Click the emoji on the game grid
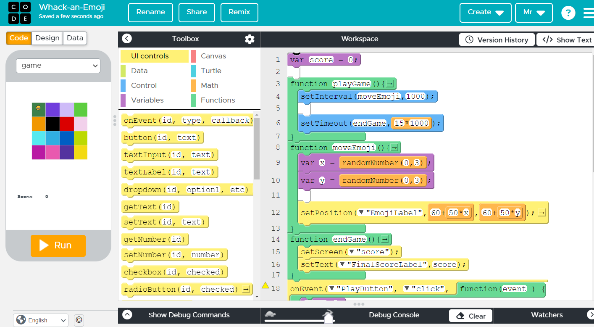 pyautogui.click(x=38, y=108)
